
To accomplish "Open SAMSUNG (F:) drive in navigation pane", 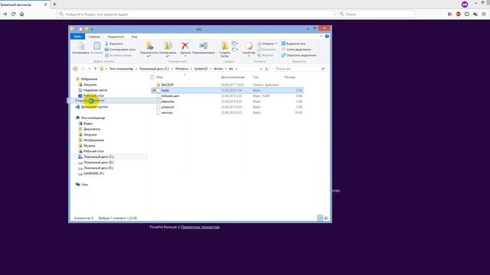I will [x=93, y=173].
